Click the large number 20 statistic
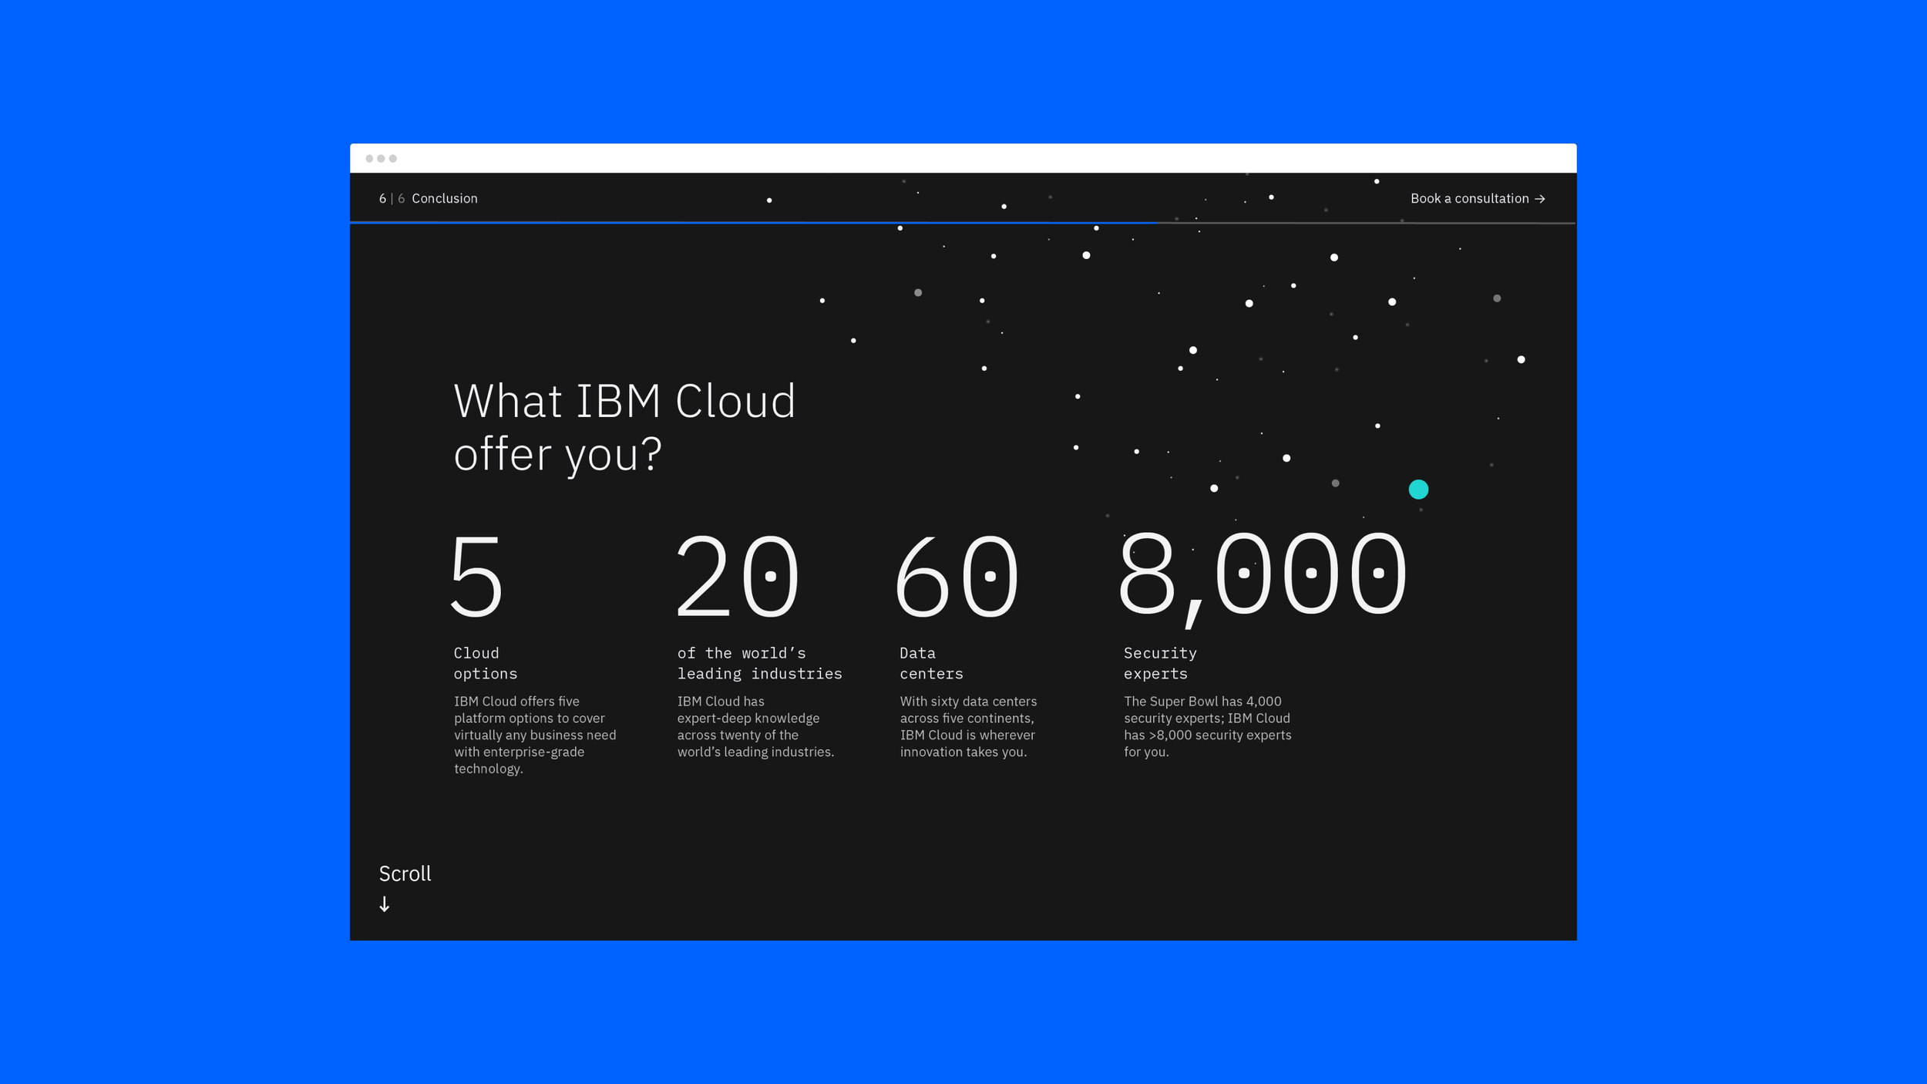Viewport: 1927px width, 1084px height. (x=737, y=576)
